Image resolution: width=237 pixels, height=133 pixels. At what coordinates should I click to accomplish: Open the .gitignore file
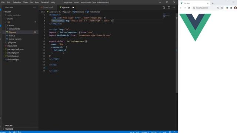20,42
